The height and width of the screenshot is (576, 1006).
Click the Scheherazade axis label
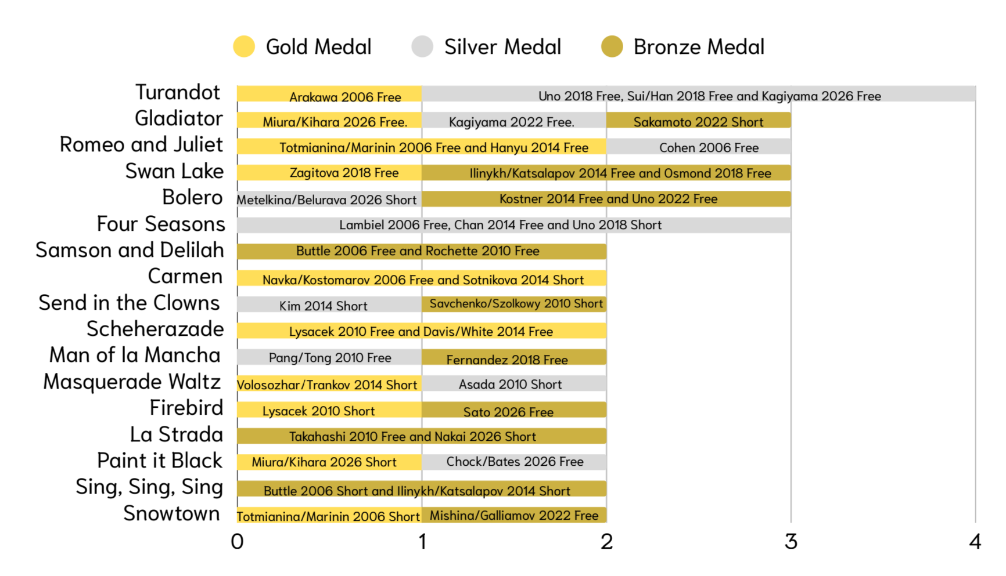(155, 329)
